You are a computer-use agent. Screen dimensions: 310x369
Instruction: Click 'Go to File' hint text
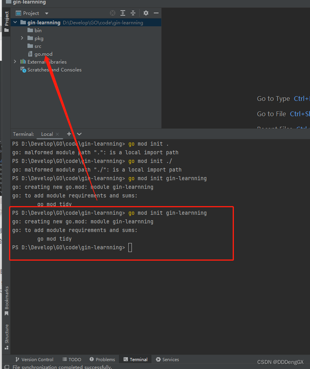pos(272,114)
